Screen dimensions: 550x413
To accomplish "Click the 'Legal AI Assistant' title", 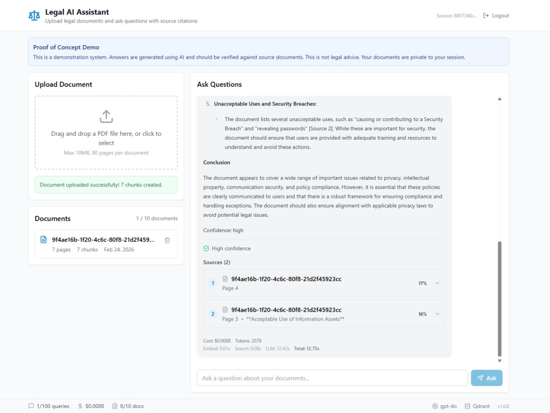I will [77, 12].
